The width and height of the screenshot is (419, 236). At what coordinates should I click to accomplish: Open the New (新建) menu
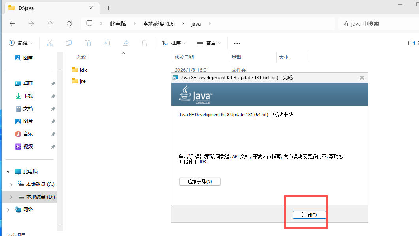tap(21, 43)
